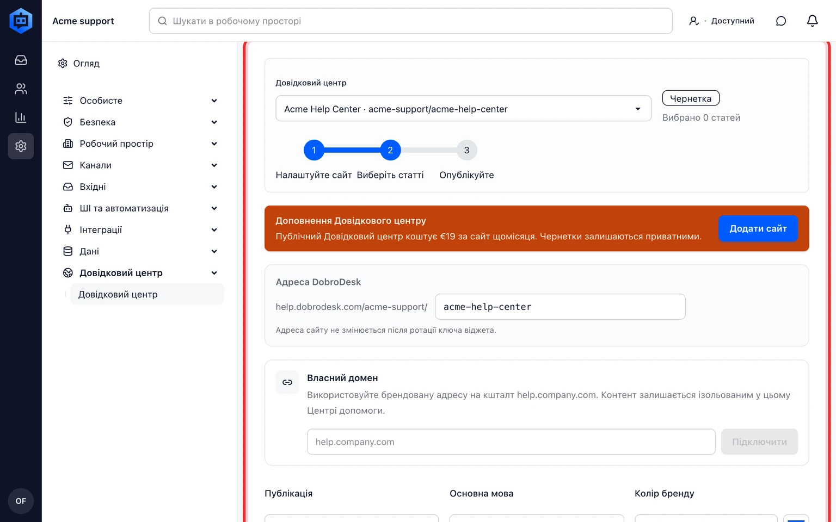Expand the ШІ та автоматизація chevron

coord(214,208)
